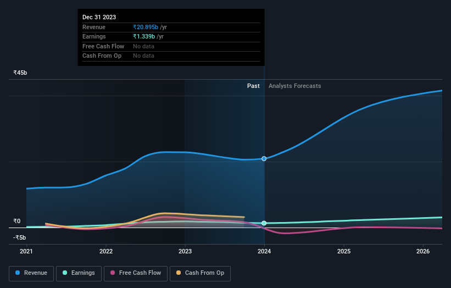Click the 2022 x-axis label
The height and width of the screenshot is (288, 451).
[x=106, y=252]
